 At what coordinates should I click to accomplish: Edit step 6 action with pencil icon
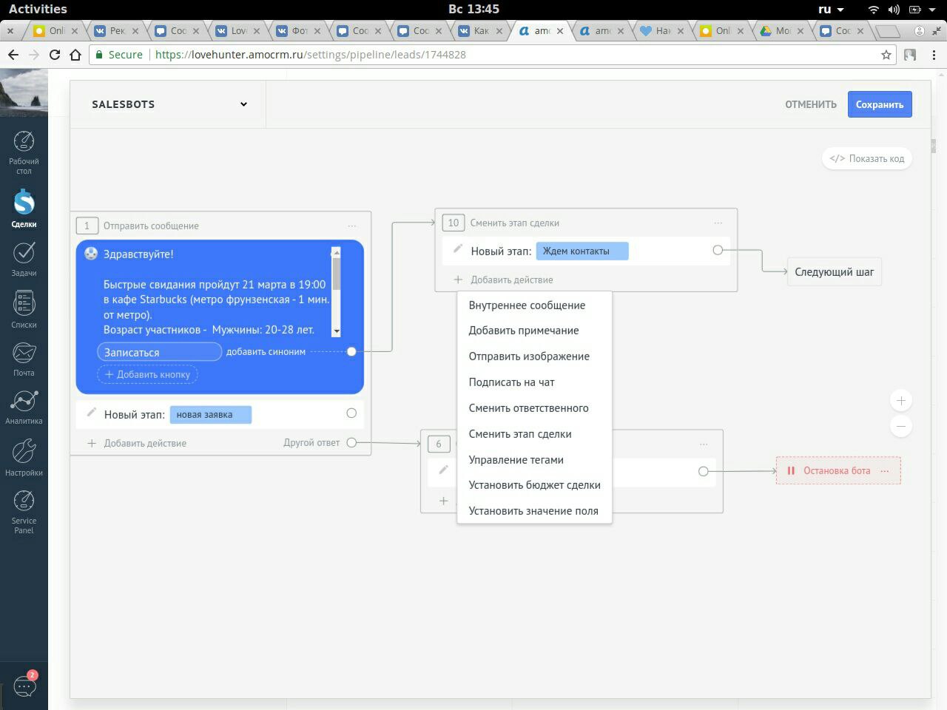point(443,470)
